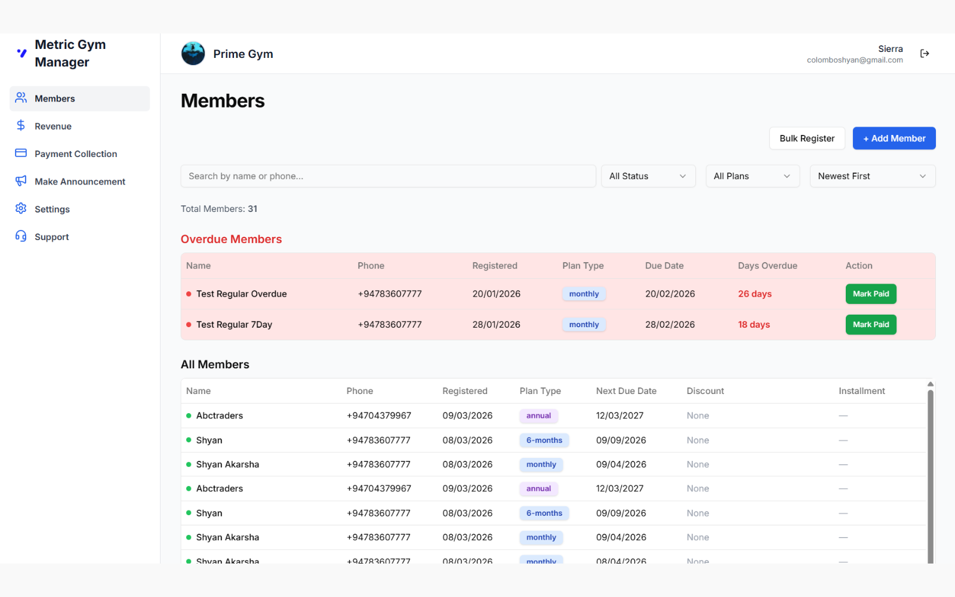Open the All Status filter dropdown
Image resolution: width=955 pixels, height=597 pixels.
pyautogui.click(x=648, y=176)
